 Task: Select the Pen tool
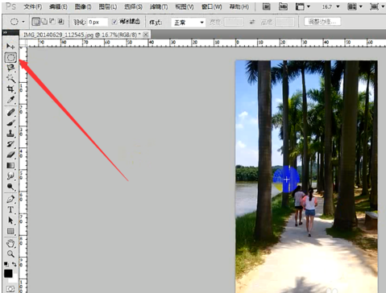click(x=10, y=199)
